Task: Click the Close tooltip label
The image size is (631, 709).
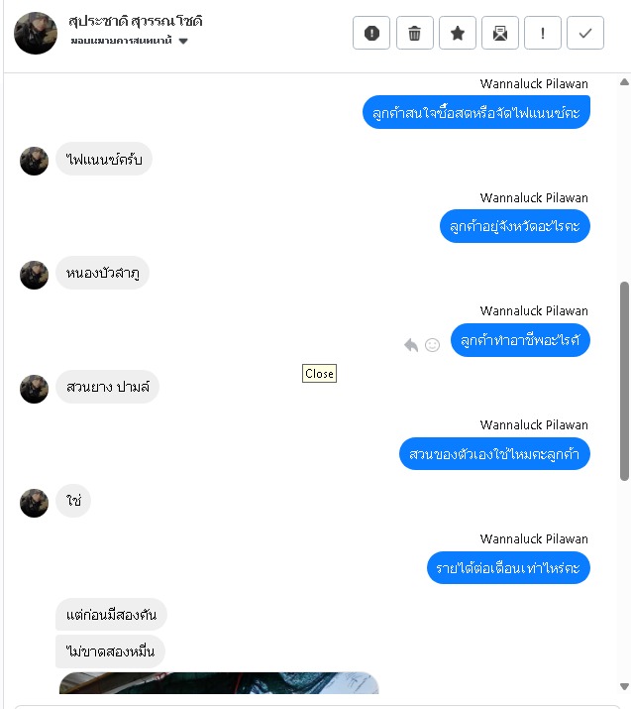Action: 319,374
